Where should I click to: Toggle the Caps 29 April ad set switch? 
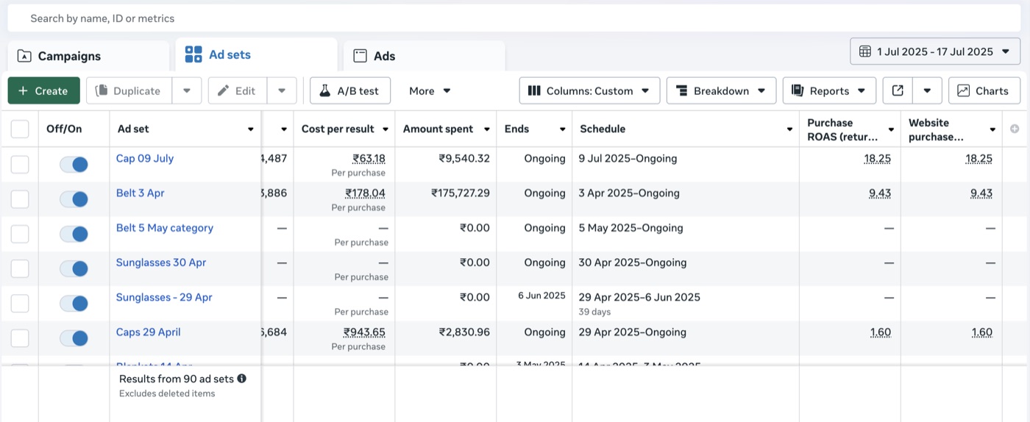[x=74, y=338]
